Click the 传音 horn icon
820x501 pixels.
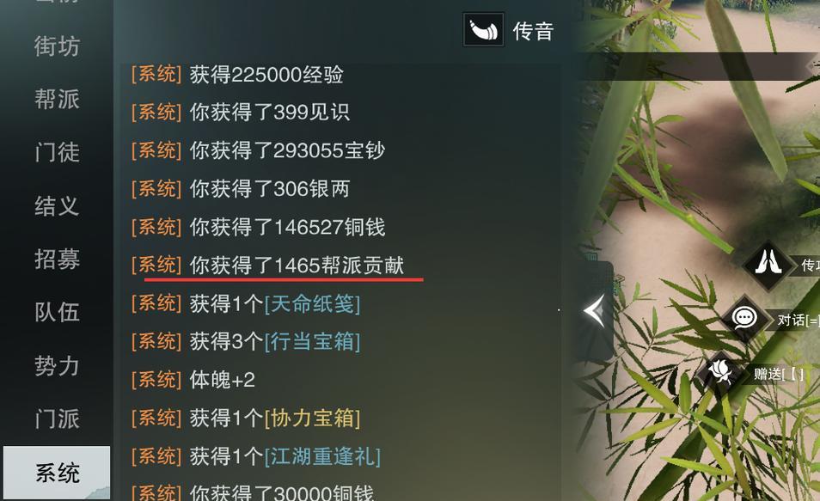(484, 30)
